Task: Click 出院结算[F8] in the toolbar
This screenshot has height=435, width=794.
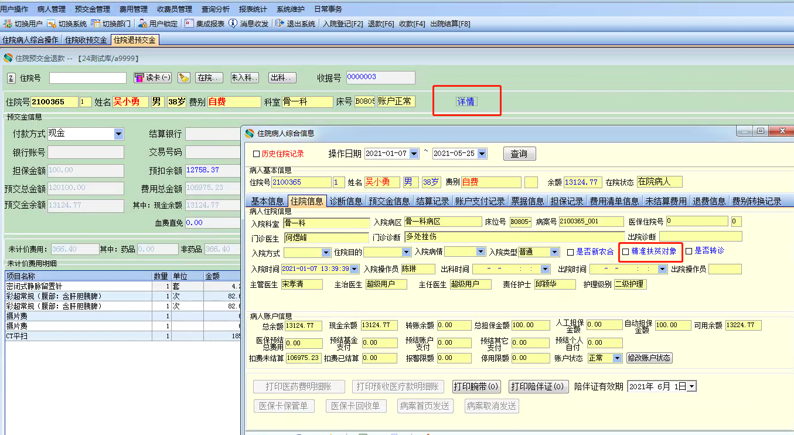Action: pos(450,24)
